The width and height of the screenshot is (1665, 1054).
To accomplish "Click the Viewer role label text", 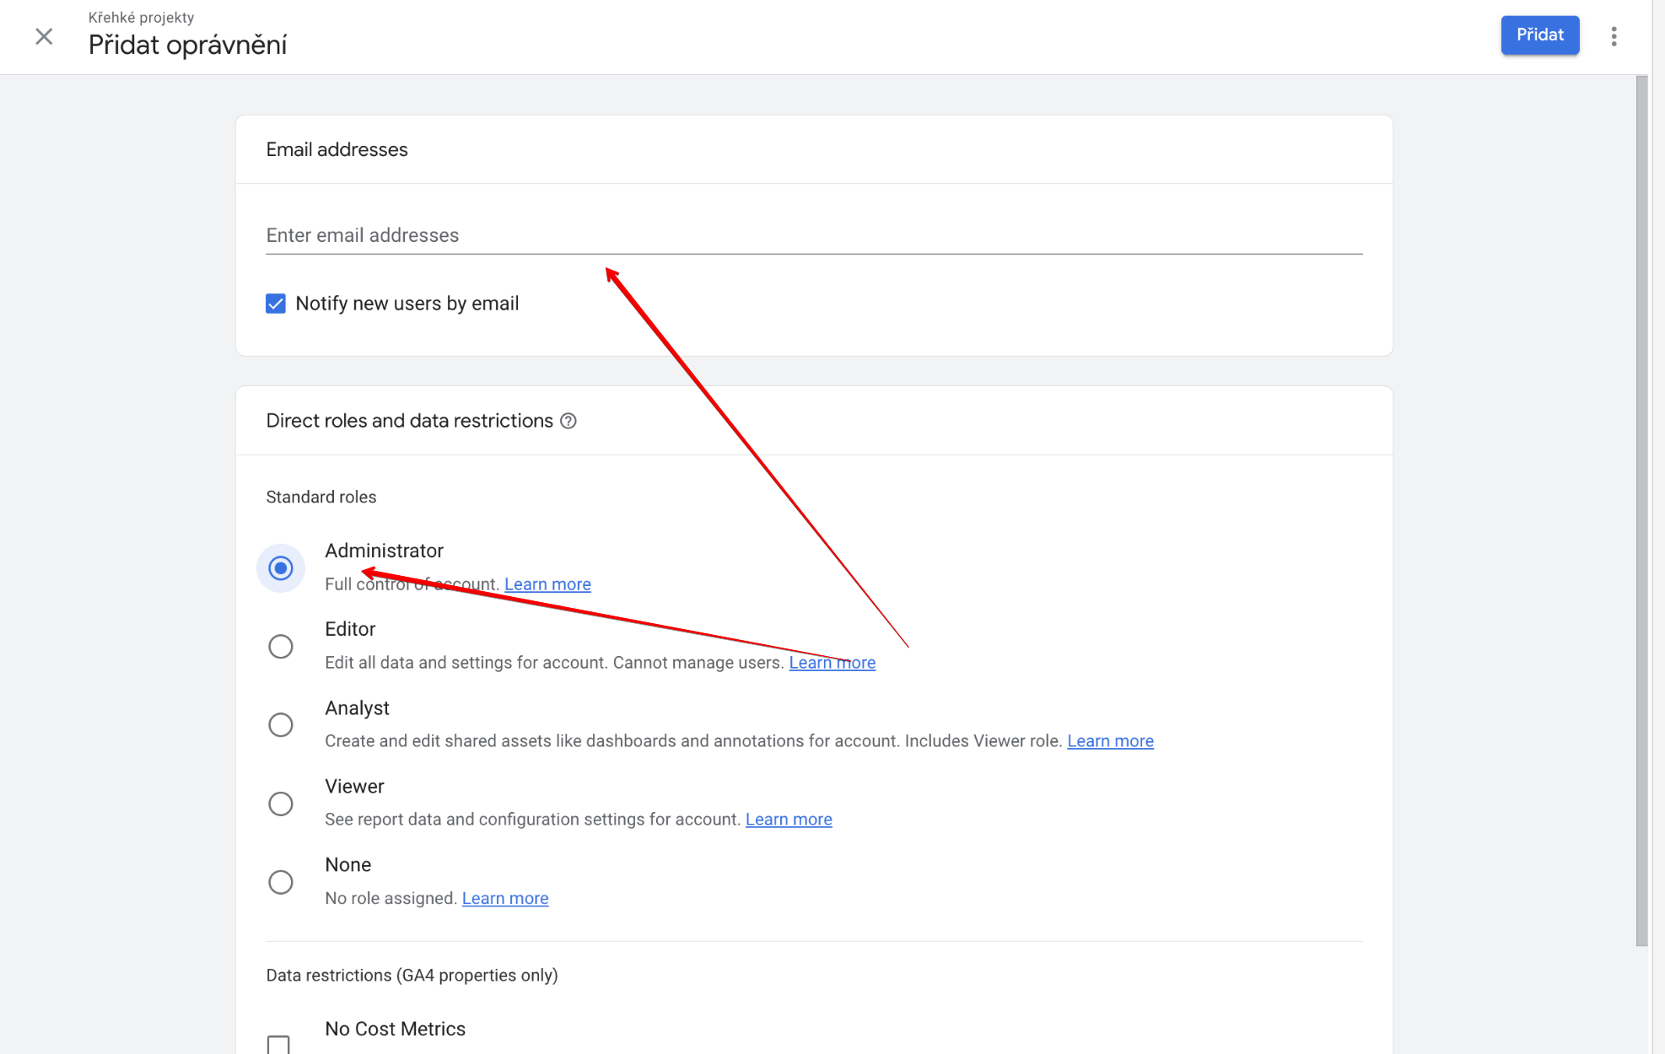I will (354, 787).
